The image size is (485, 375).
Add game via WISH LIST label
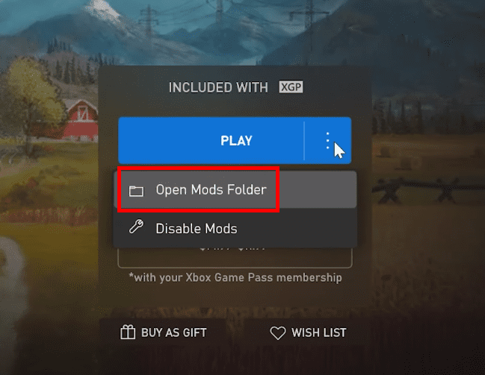(x=318, y=333)
